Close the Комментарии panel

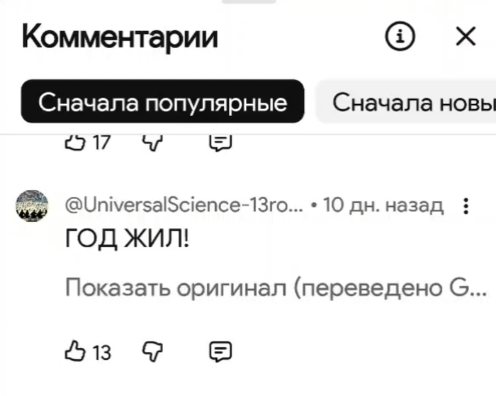[x=466, y=36]
